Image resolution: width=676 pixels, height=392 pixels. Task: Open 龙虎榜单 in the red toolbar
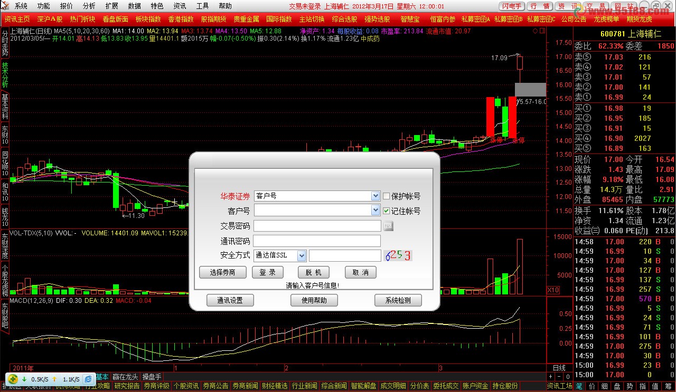(606, 19)
